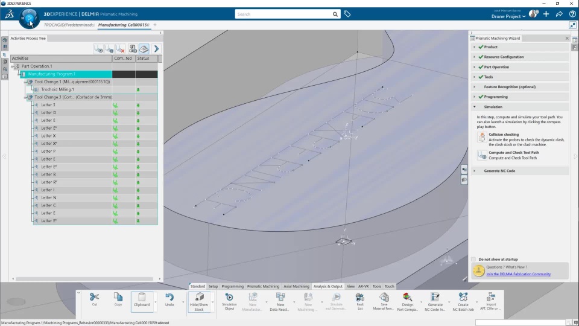Click Design Part Comparison tool
Image resolution: width=579 pixels, height=326 pixels.
407,302
